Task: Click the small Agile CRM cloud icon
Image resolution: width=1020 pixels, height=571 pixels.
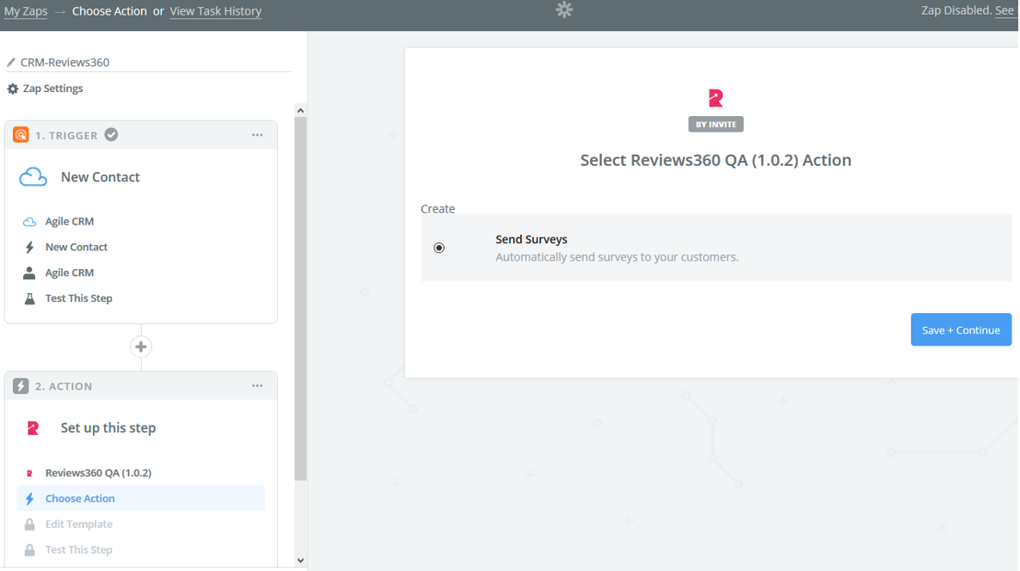Action: pos(29,222)
